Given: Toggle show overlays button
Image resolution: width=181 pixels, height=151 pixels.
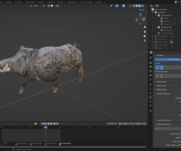Looking at the screenshot, I should pyautogui.click(x=123, y=6).
